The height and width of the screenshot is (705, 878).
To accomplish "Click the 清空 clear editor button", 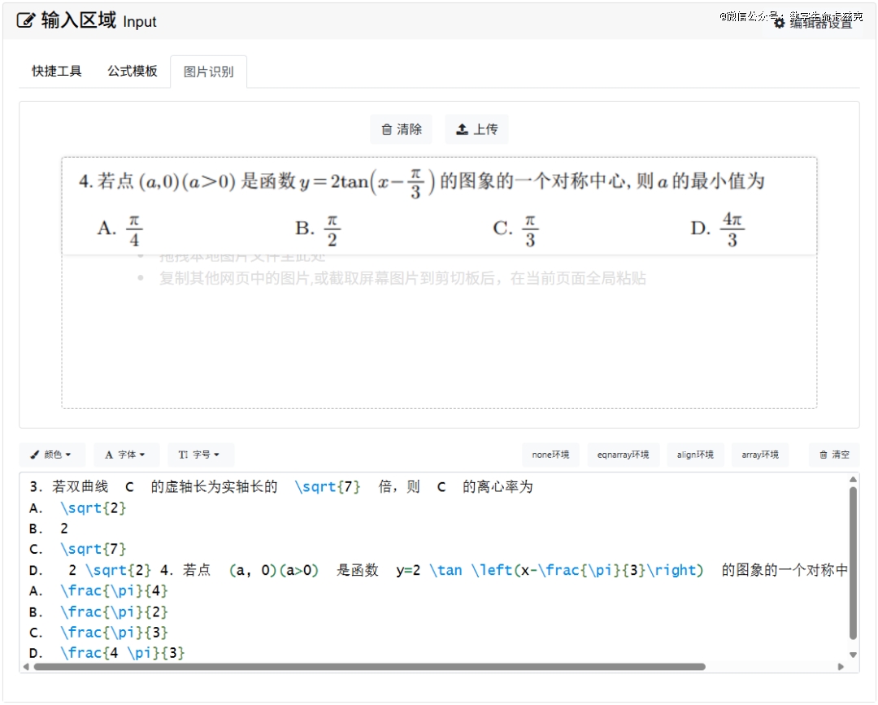I will (834, 455).
